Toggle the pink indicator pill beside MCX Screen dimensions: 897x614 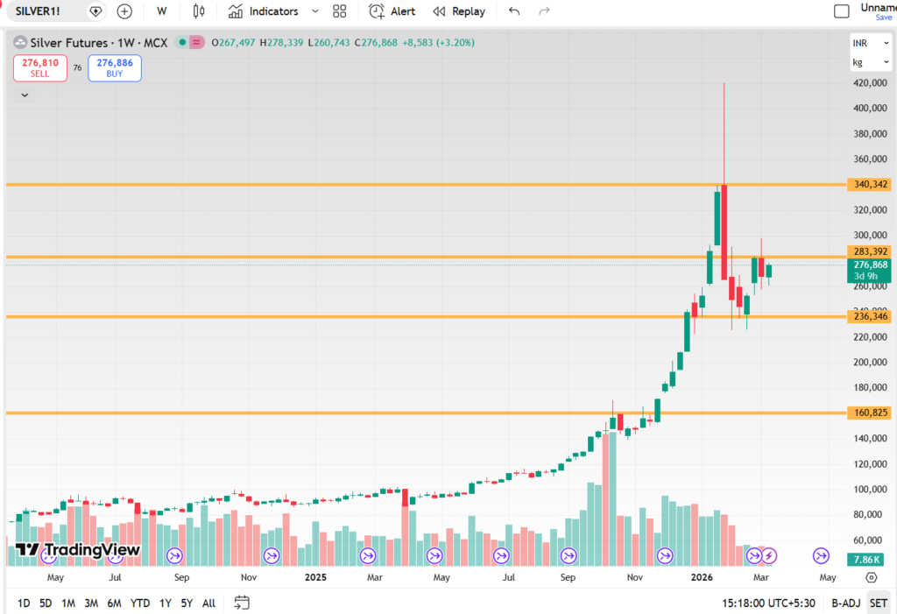point(197,43)
